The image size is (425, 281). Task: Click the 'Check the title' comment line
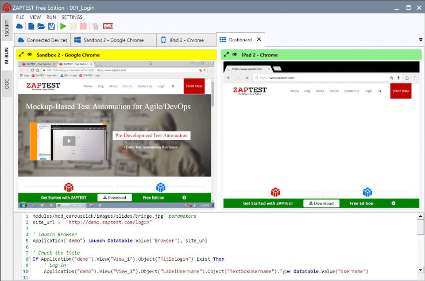pyautogui.click(x=56, y=253)
